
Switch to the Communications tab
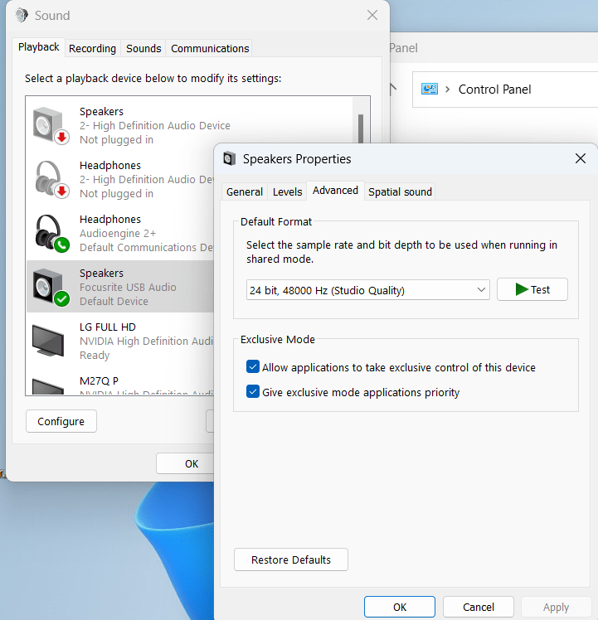click(210, 49)
